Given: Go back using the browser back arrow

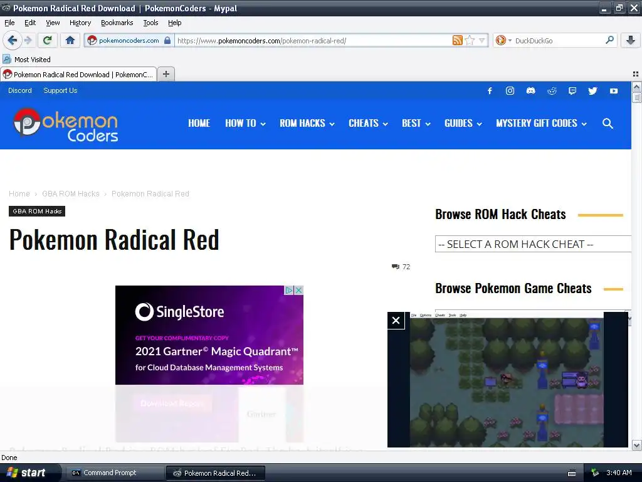Looking at the screenshot, I should click(x=12, y=40).
